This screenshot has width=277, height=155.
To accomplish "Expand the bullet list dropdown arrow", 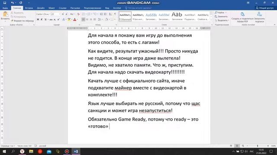I will 86,14.
